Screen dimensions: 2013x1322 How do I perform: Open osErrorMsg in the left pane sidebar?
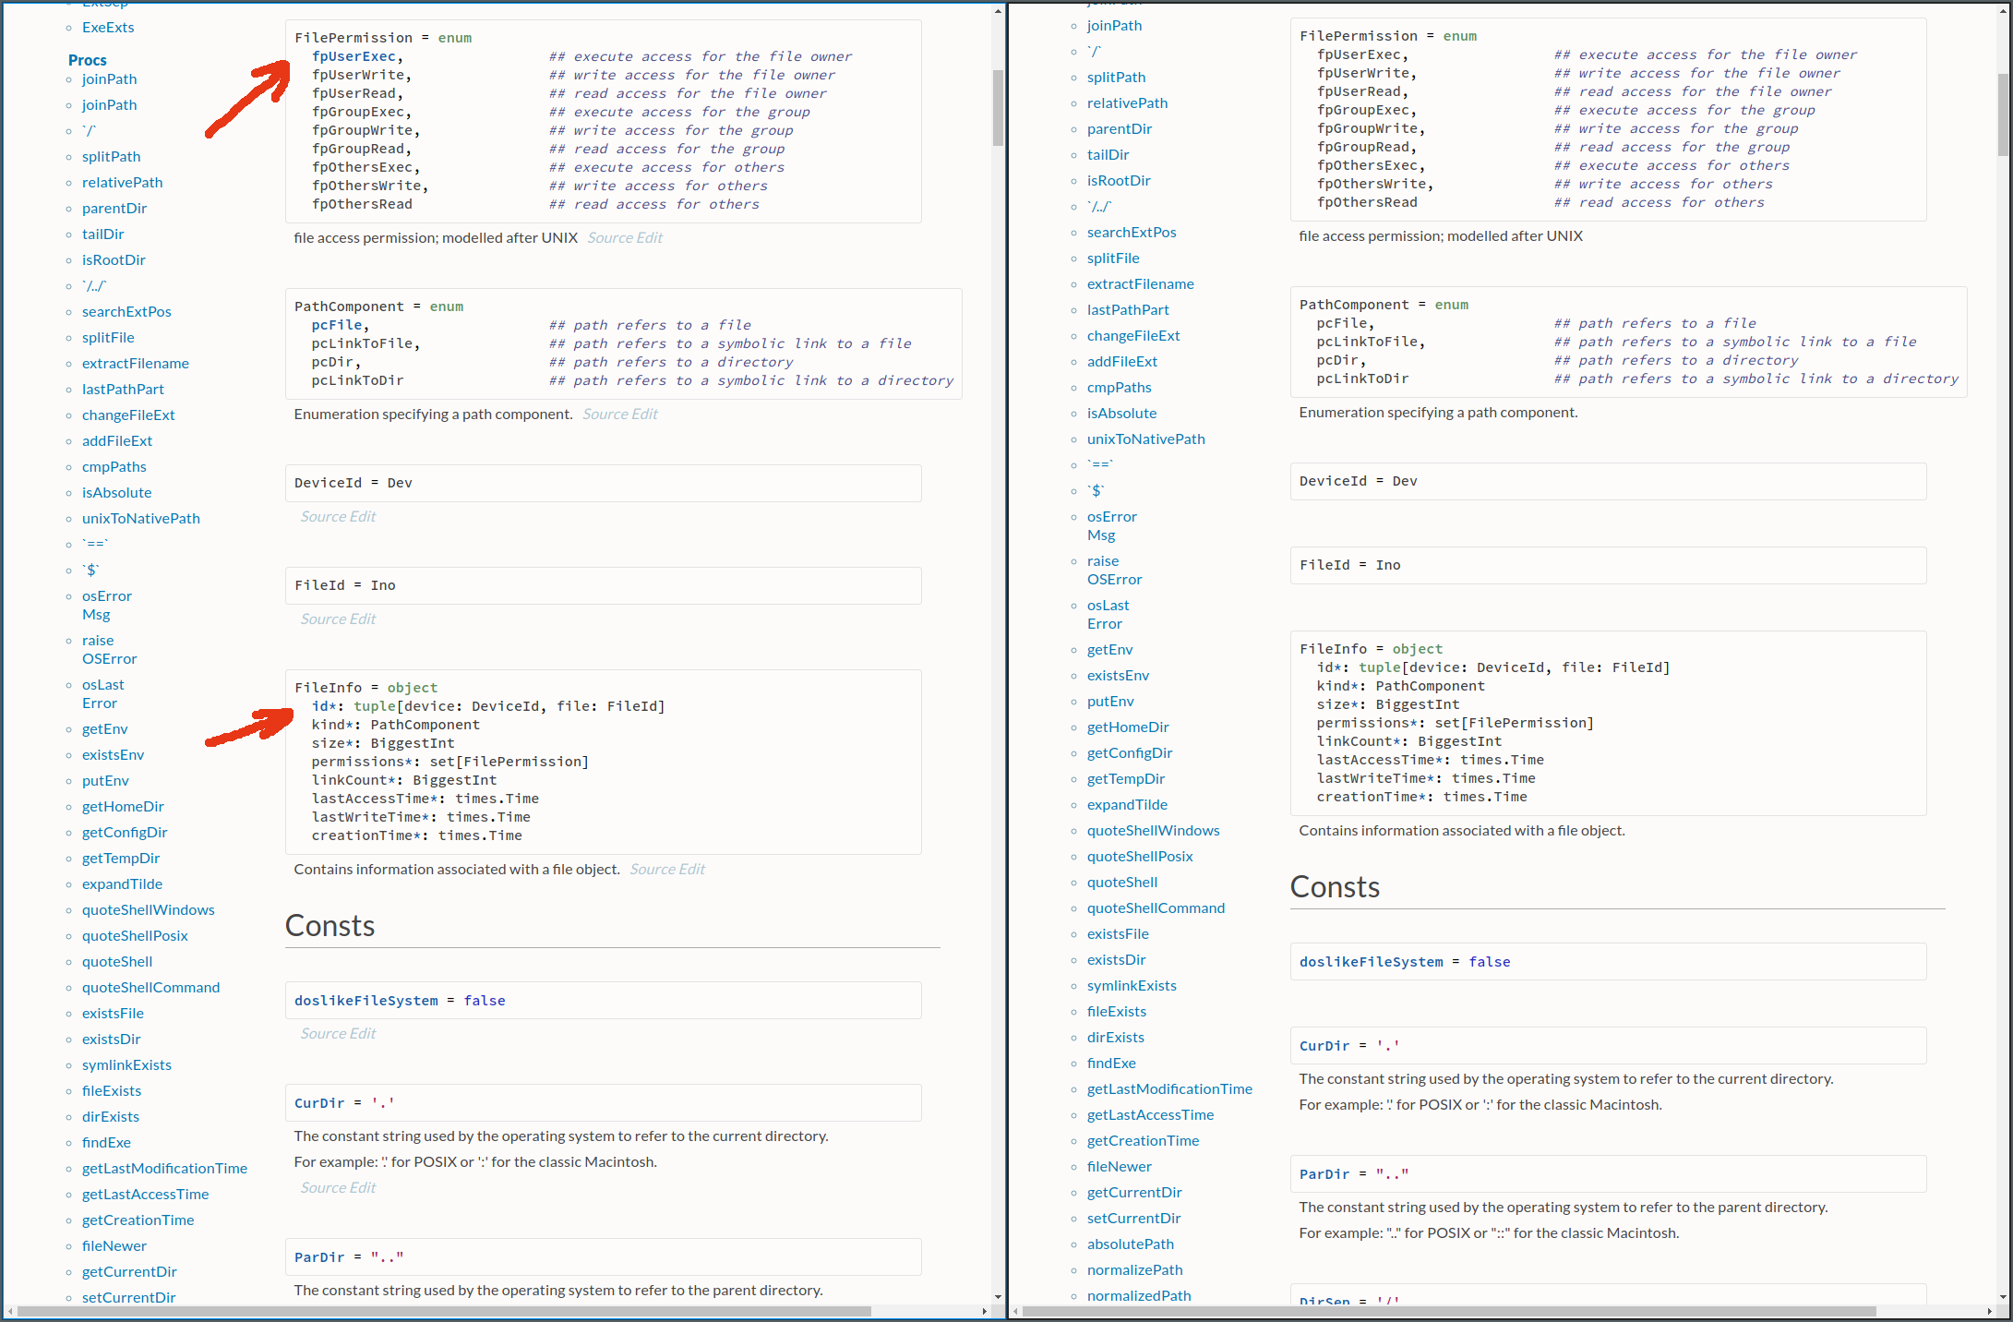point(107,606)
